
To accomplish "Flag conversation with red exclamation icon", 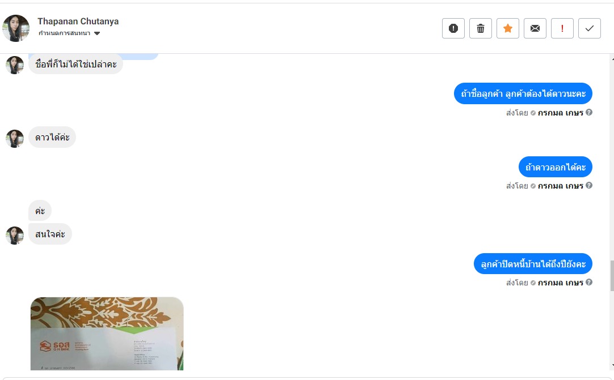I will 562,28.
